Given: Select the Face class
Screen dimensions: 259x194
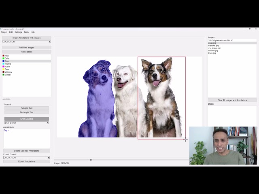Looking at the screenshot, I should click(27, 69).
